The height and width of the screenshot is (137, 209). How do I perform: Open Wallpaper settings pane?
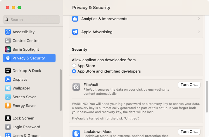(29, 88)
